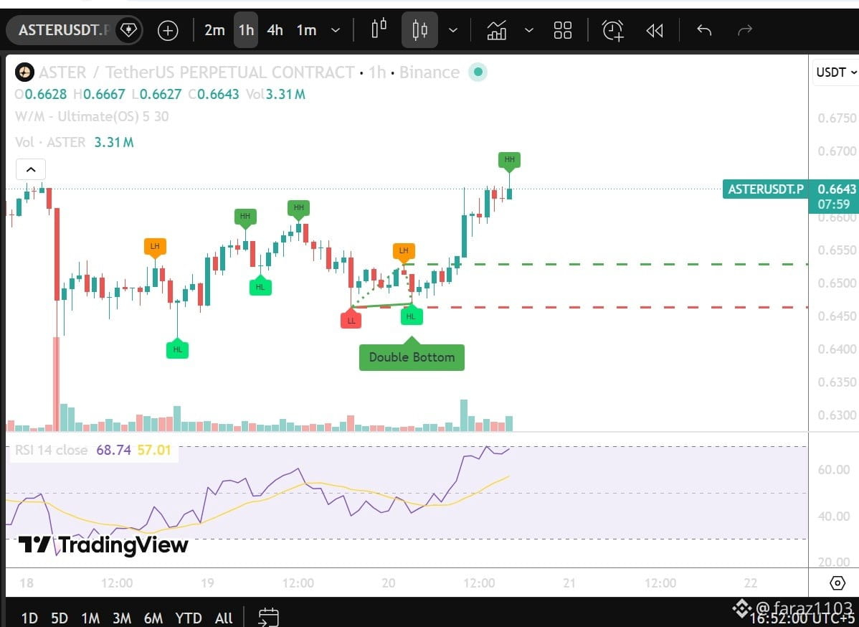Select the candles chart type icon
Image resolution: width=859 pixels, height=627 pixels.
point(419,29)
